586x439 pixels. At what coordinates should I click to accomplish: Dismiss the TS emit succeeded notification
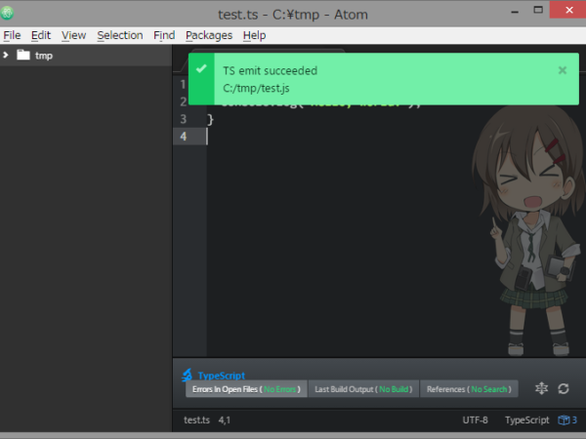tap(563, 70)
